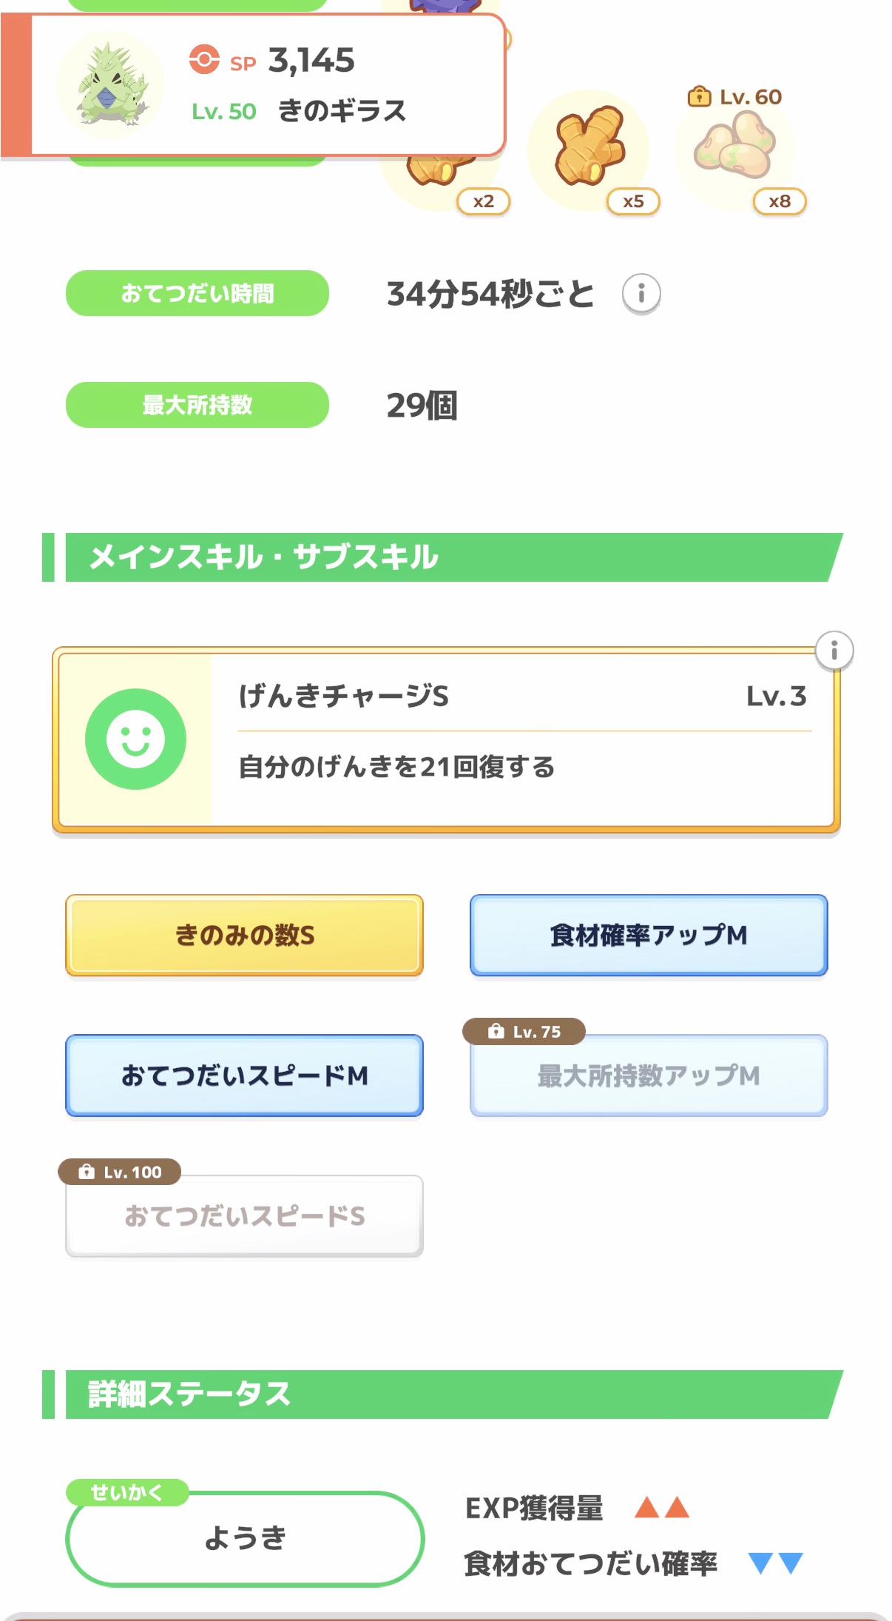This screenshot has height=1621, width=892.
Task: Select the ginger ingredient marked x5
Action: coord(589,147)
